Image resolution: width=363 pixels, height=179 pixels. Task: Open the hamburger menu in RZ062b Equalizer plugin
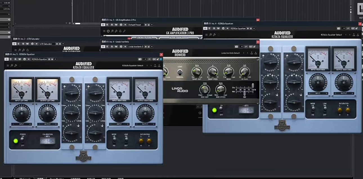point(8,65)
